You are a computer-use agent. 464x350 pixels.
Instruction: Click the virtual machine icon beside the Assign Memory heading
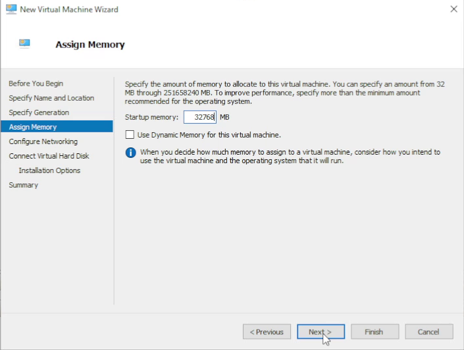24,44
